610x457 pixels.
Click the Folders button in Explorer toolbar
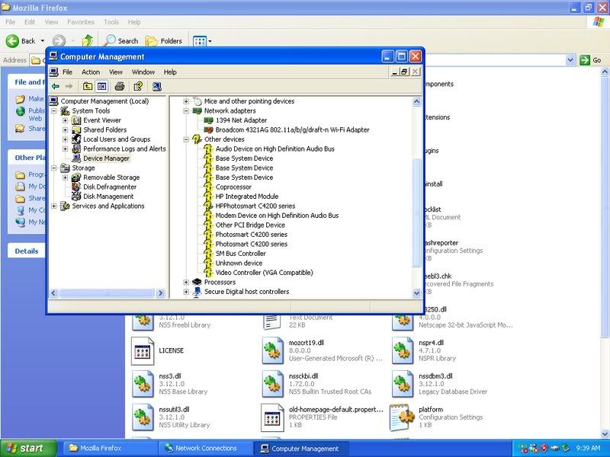pos(163,41)
